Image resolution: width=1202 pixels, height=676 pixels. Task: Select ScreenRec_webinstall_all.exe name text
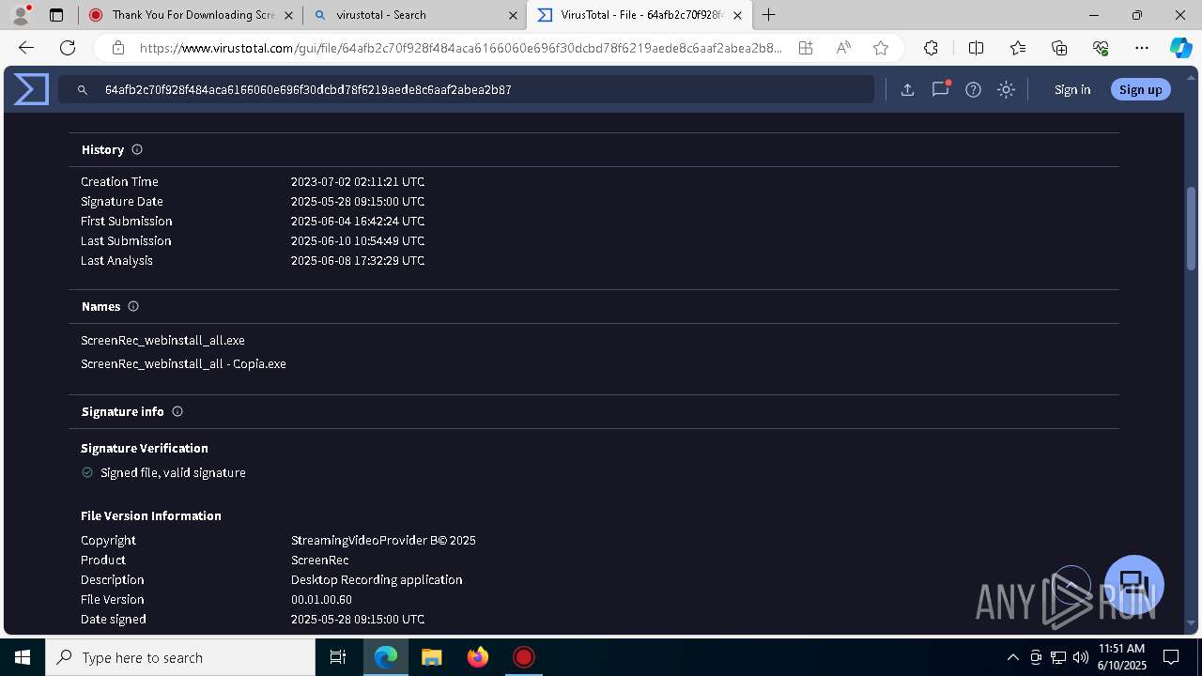(162, 340)
